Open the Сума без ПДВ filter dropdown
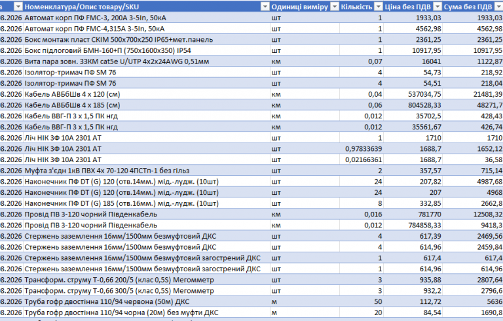 498,7
